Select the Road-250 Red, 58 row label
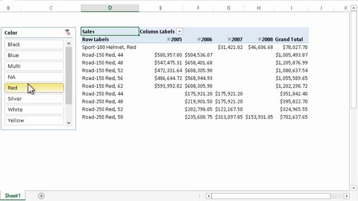The image size is (358, 201). coord(102,117)
